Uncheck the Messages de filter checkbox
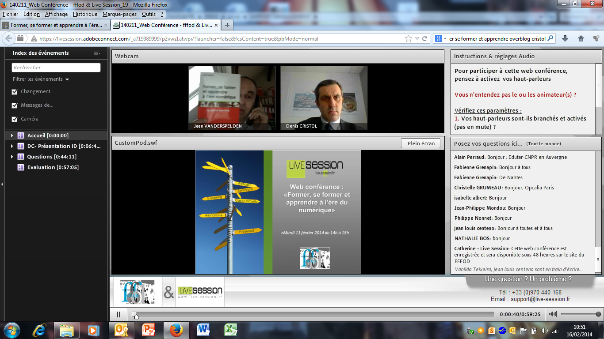 pos(15,105)
